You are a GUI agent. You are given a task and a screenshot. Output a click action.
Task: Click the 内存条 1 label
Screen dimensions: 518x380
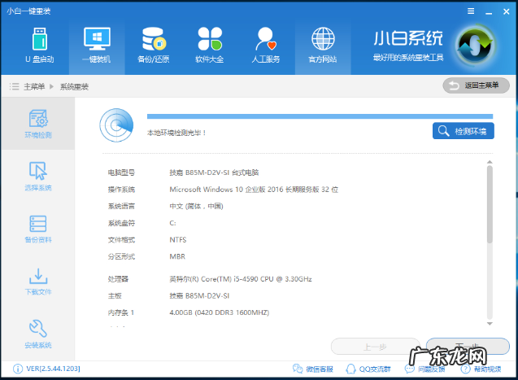pyautogui.click(x=121, y=312)
